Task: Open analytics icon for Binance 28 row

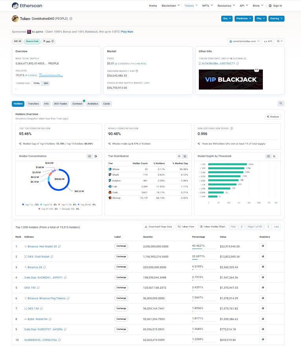Action: point(263,267)
